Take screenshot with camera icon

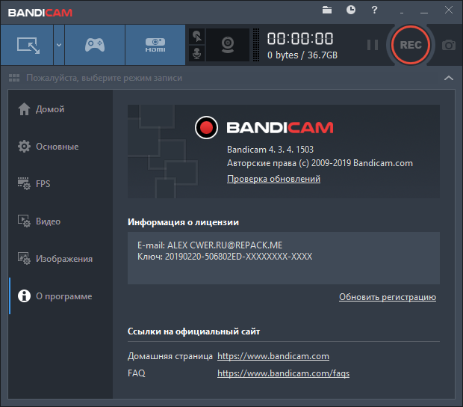[x=449, y=45]
